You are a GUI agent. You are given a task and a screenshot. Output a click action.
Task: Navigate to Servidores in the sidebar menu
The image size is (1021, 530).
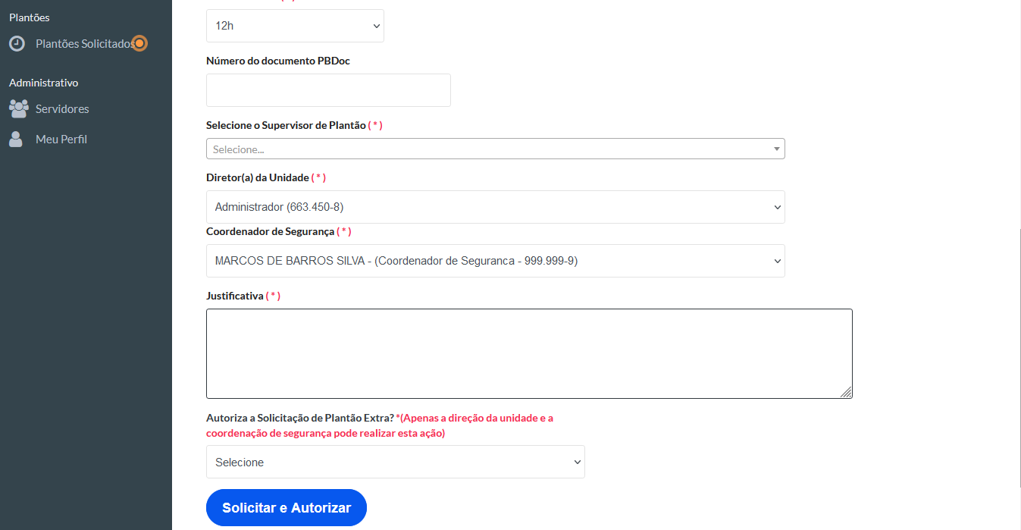(62, 108)
